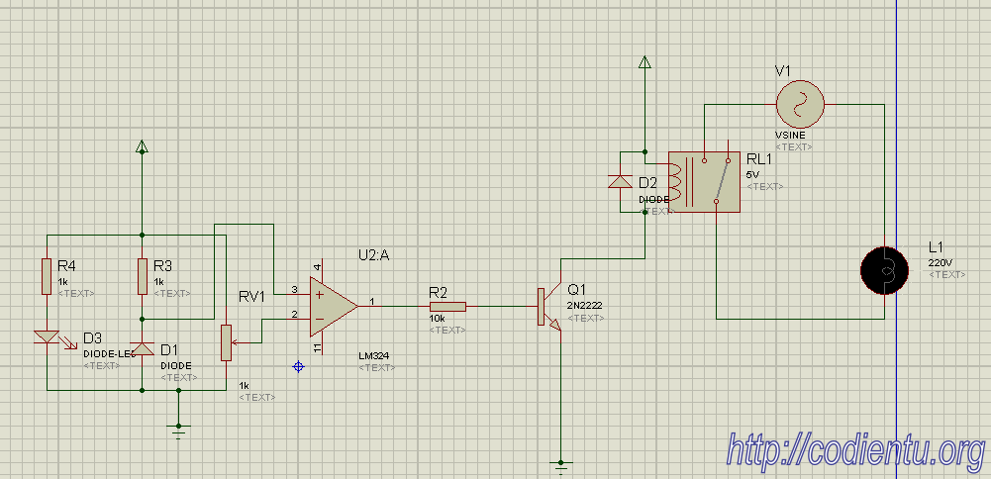The height and width of the screenshot is (479, 991).
Task: Click the ground symbol below the transistor
Action: tap(560, 466)
